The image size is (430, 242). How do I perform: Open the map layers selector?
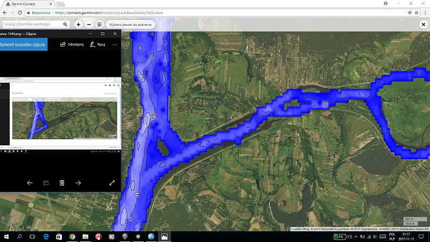tap(99, 24)
